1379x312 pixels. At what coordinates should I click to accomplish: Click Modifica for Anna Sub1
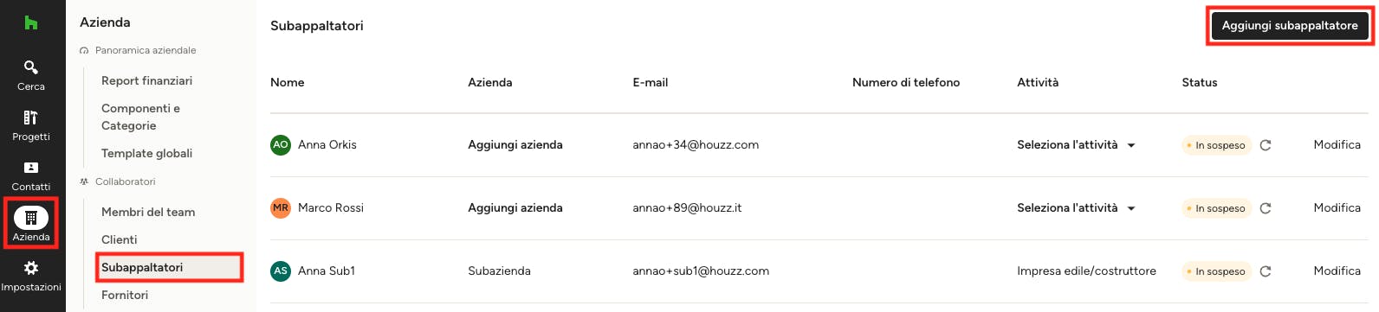coord(1337,271)
